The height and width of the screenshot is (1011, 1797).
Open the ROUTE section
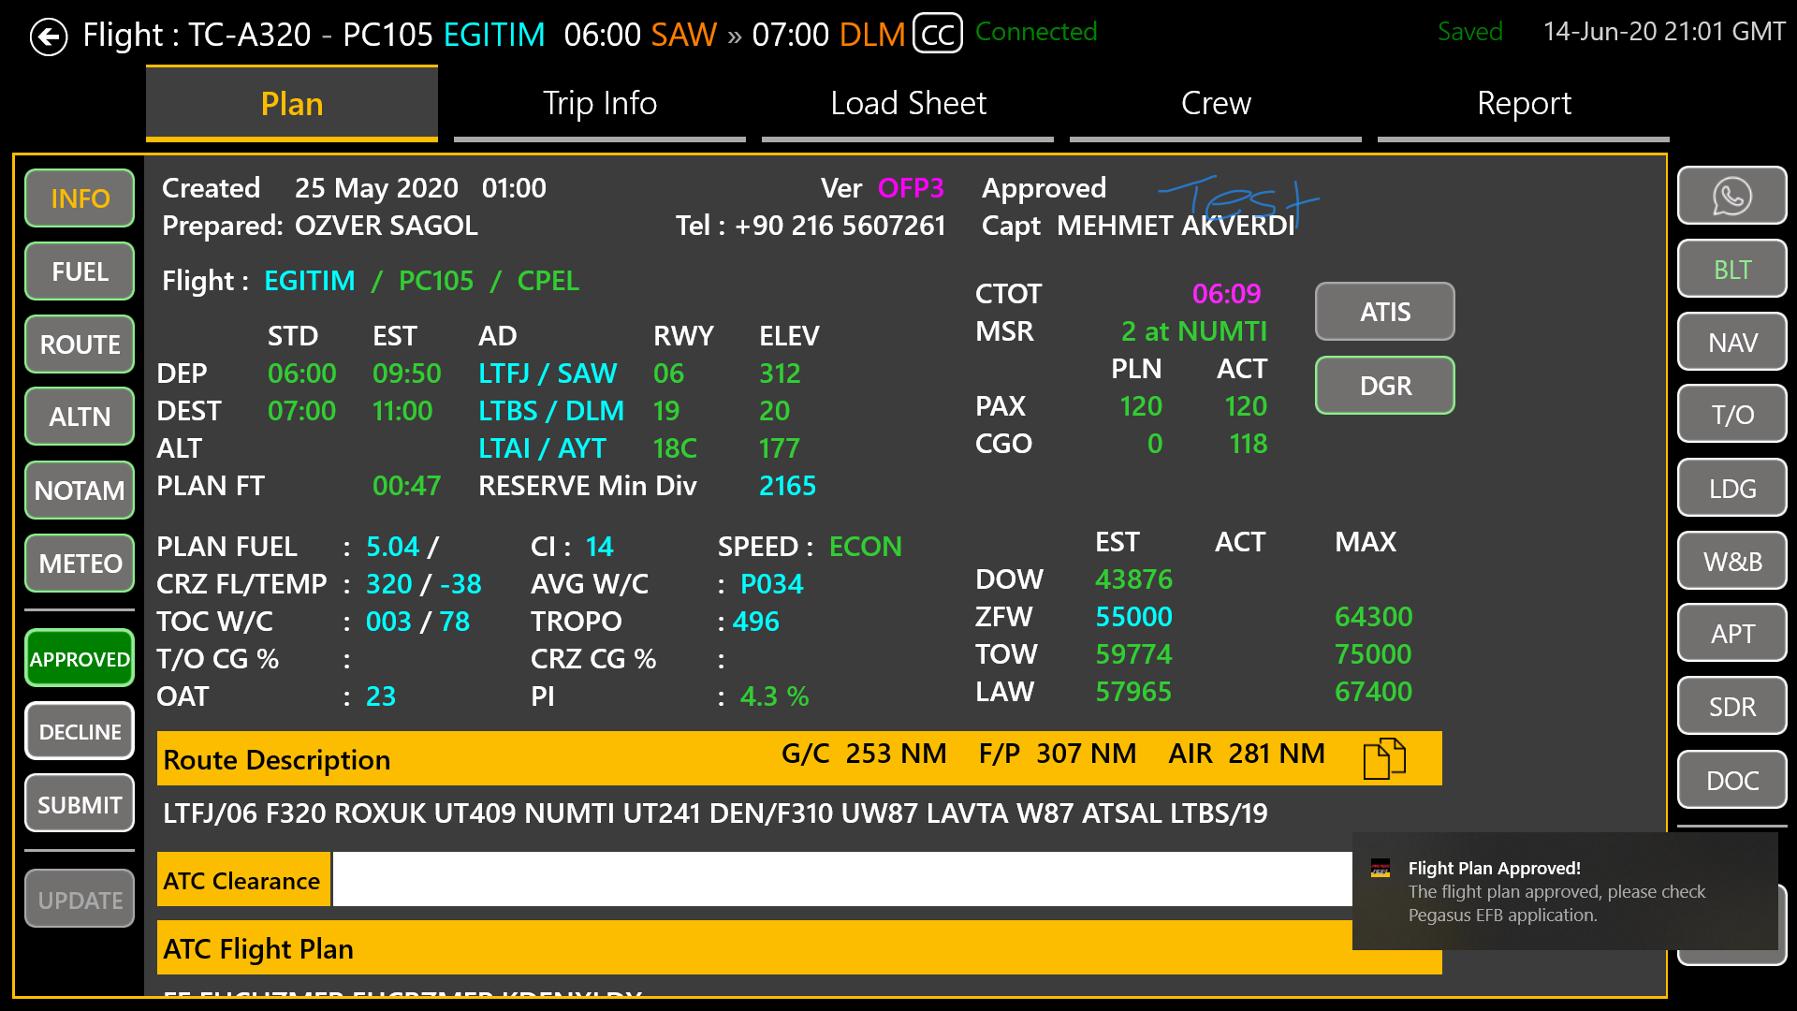pos(80,344)
